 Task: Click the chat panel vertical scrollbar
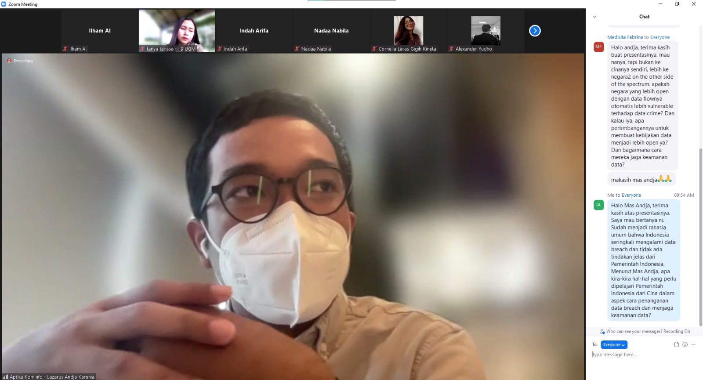click(x=700, y=237)
